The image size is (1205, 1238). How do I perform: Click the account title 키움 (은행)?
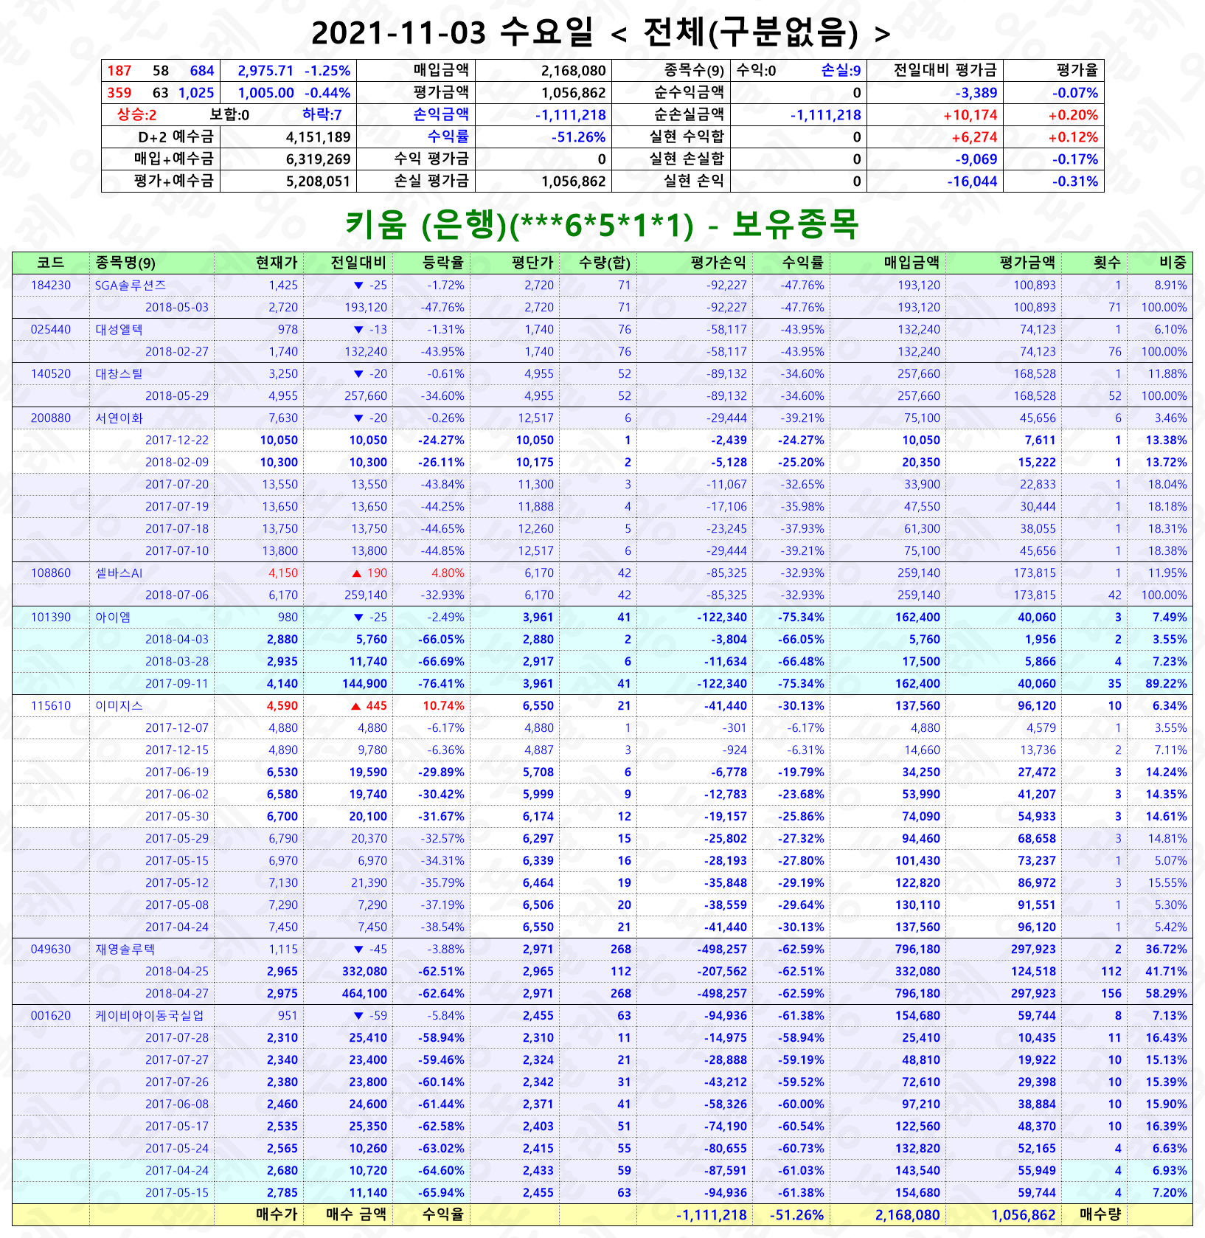[x=427, y=224]
